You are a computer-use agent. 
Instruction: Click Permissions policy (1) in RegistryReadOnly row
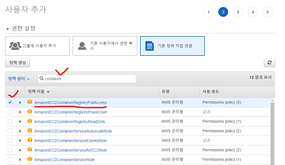pos(222,121)
